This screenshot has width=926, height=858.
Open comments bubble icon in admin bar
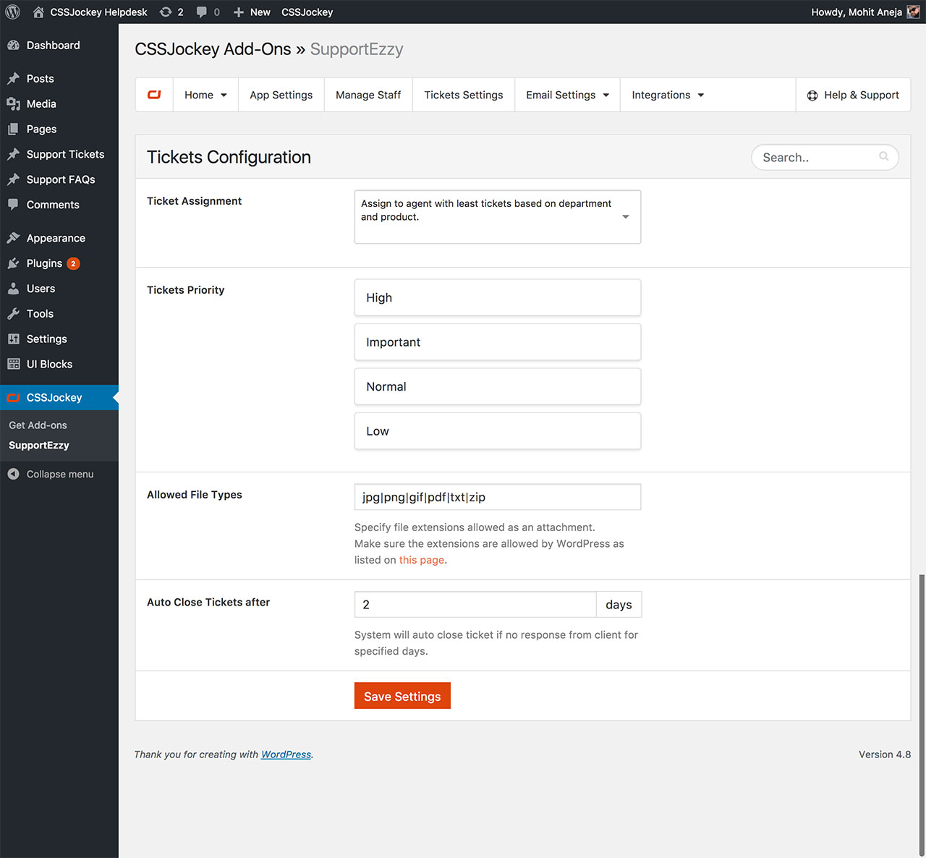point(202,12)
